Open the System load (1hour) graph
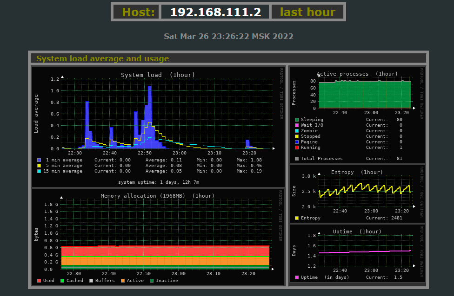This screenshot has height=296, width=454. point(158,116)
